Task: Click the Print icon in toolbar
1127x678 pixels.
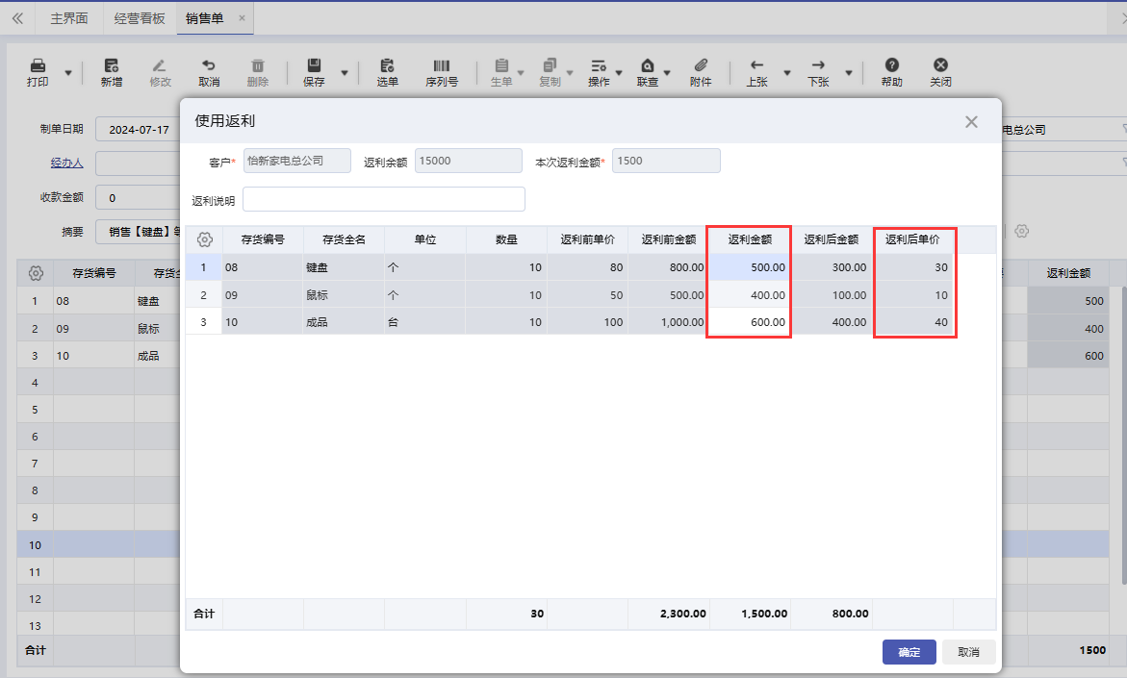Action: [x=38, y=66]
